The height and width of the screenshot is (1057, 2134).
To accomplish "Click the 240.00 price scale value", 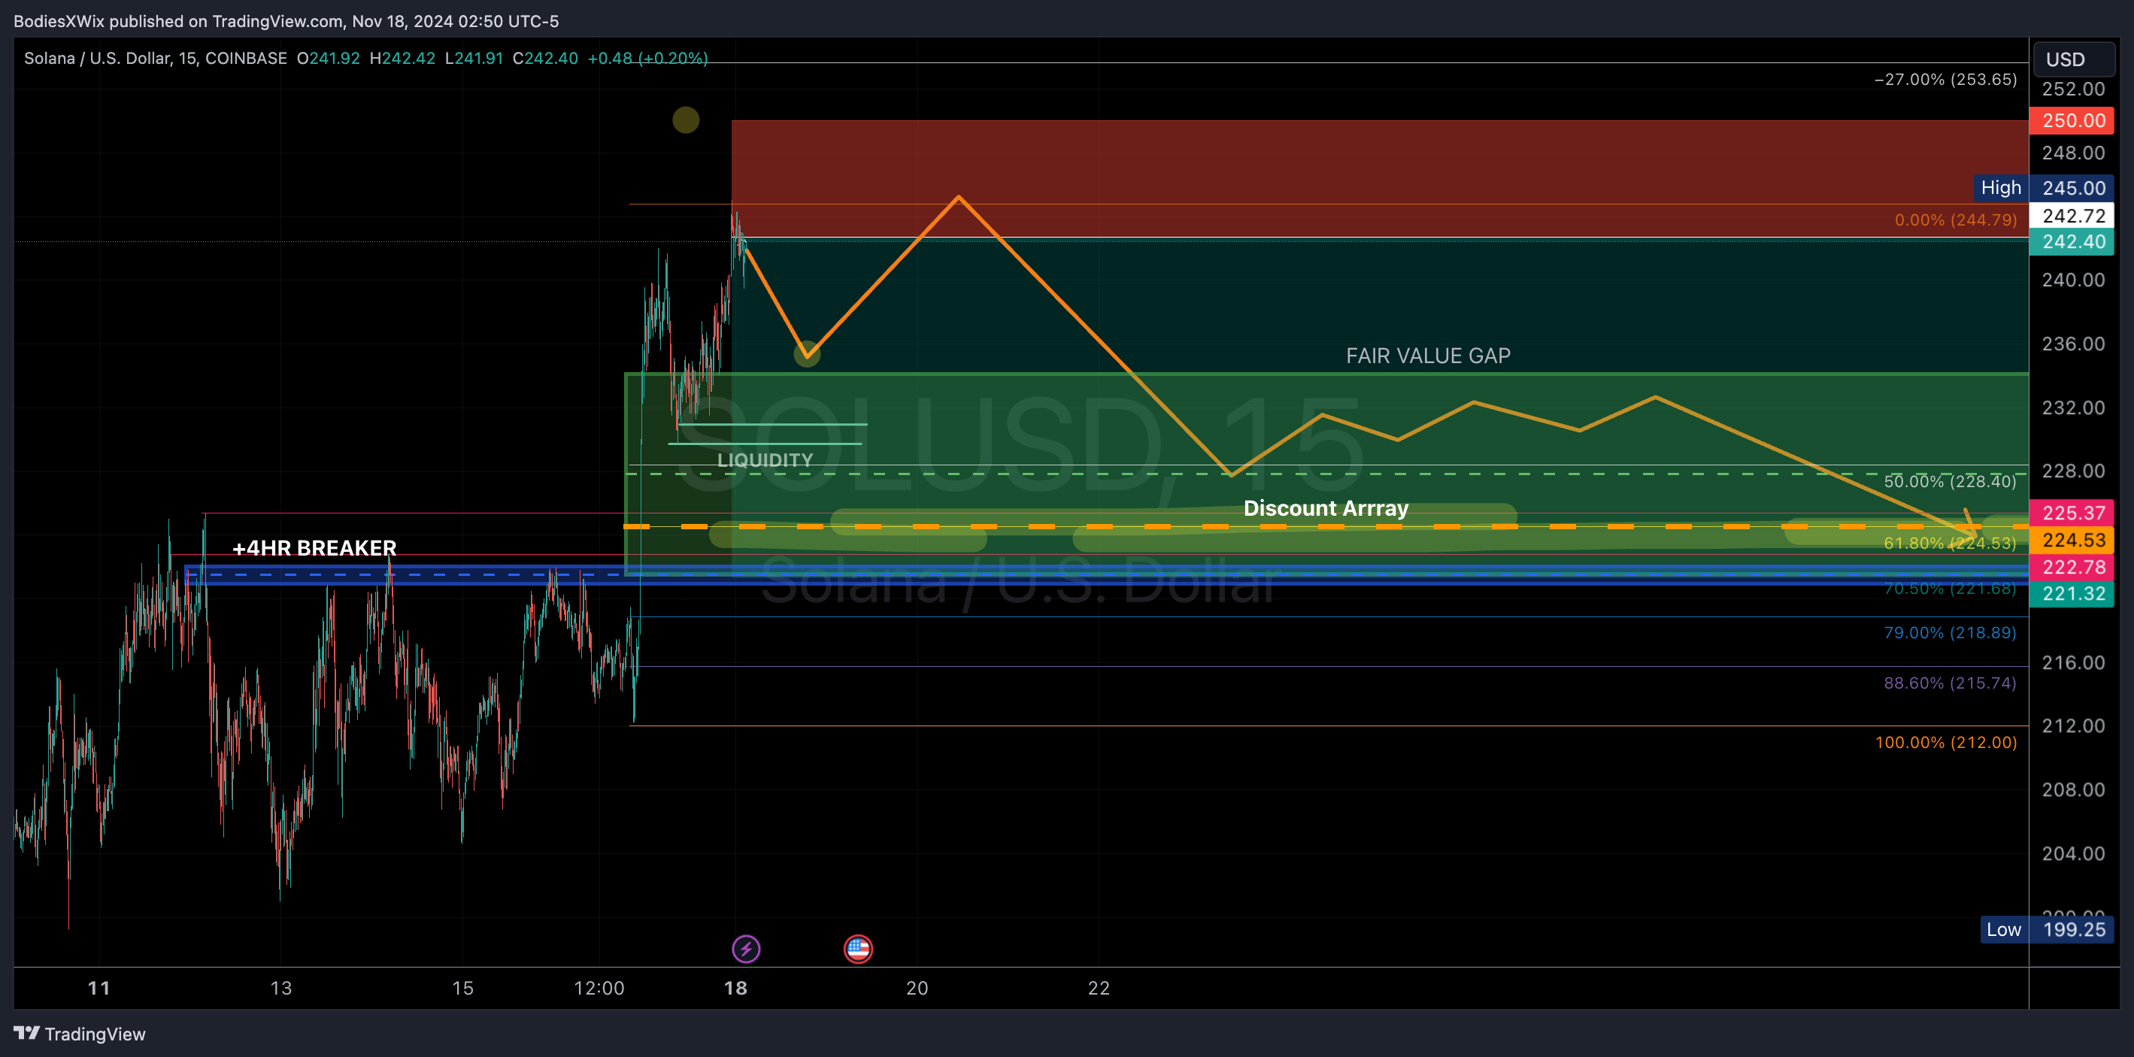I will [2072, 279].
